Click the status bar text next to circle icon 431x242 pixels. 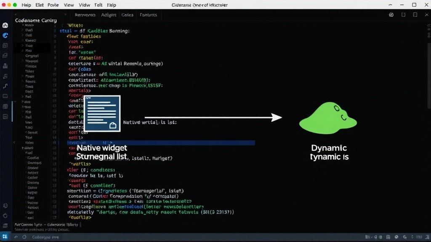45,237
